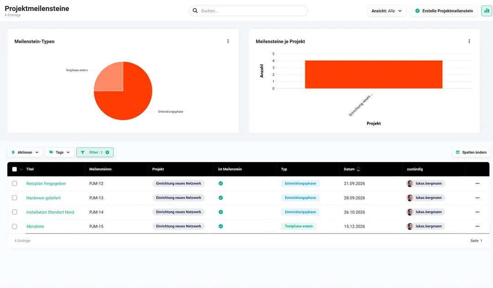Click date 26.10.2026

354,212
